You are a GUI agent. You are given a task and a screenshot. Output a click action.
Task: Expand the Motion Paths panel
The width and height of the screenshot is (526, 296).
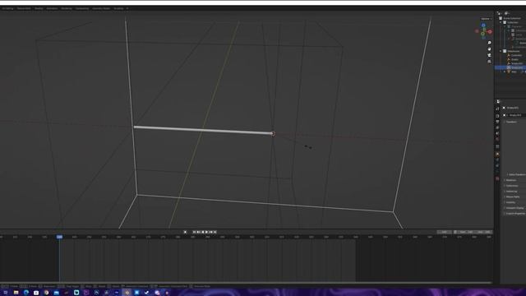512,197
